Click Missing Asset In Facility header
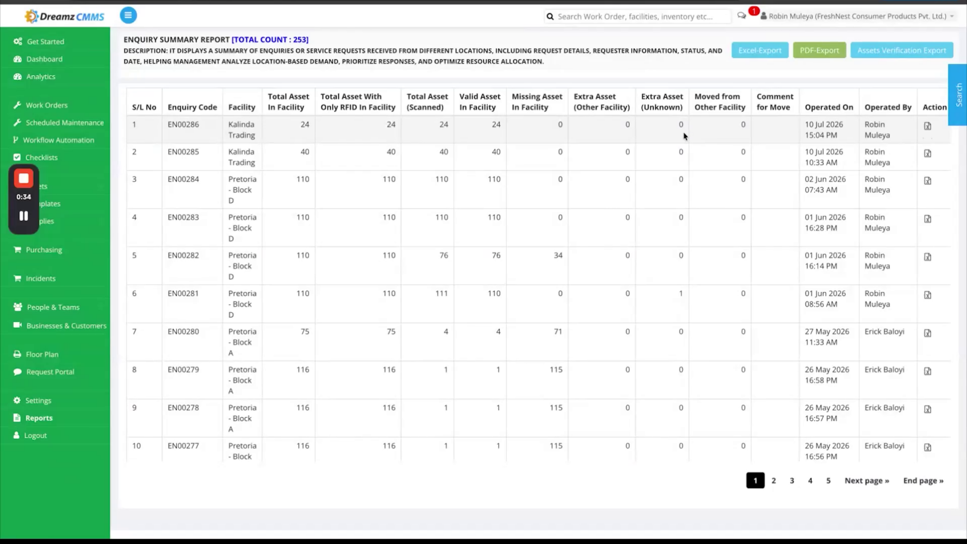 (537, 102)
